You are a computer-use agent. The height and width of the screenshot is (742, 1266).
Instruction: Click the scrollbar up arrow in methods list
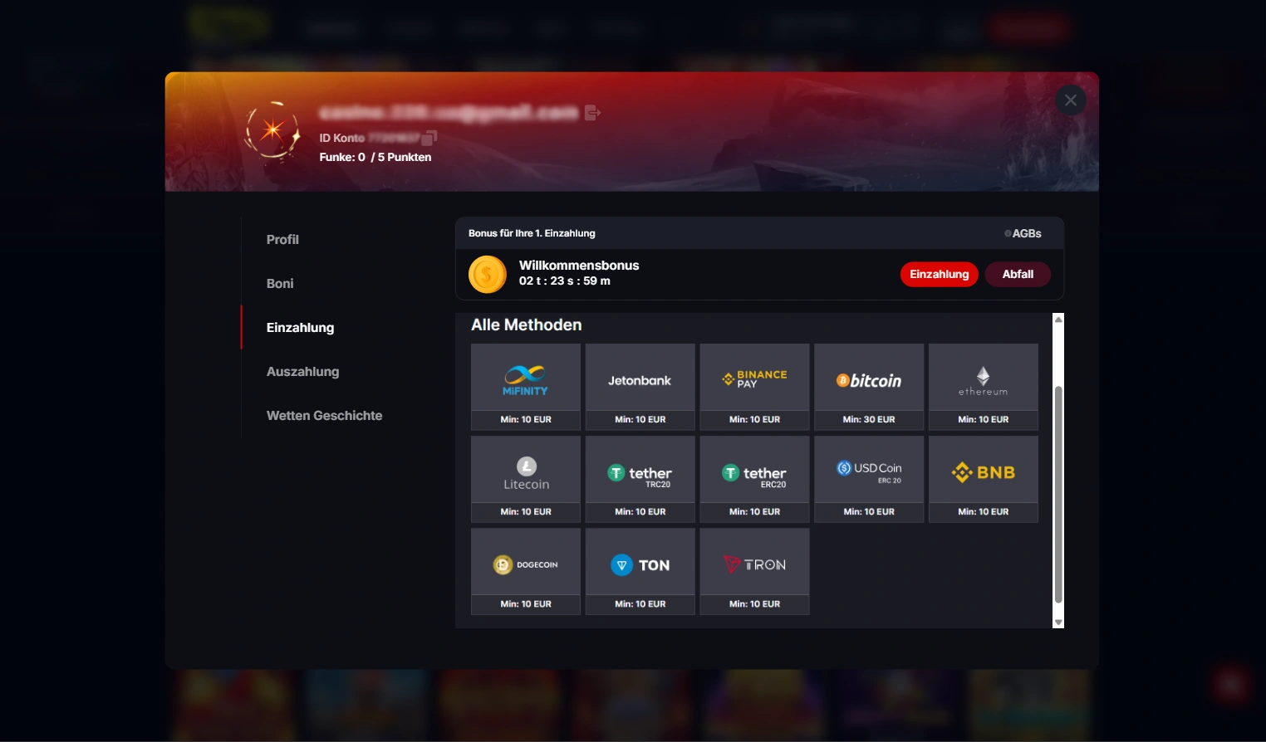[x=1058, y=320]
